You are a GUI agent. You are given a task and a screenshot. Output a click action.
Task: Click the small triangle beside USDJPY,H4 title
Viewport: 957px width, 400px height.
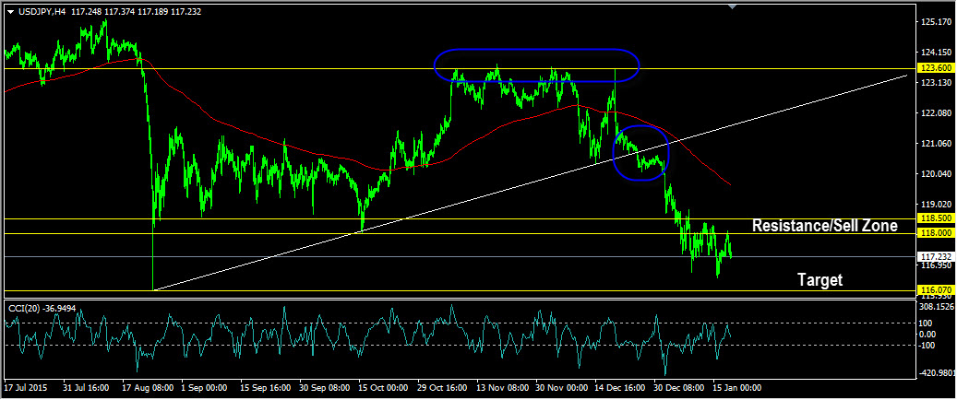tap(10, 12)
